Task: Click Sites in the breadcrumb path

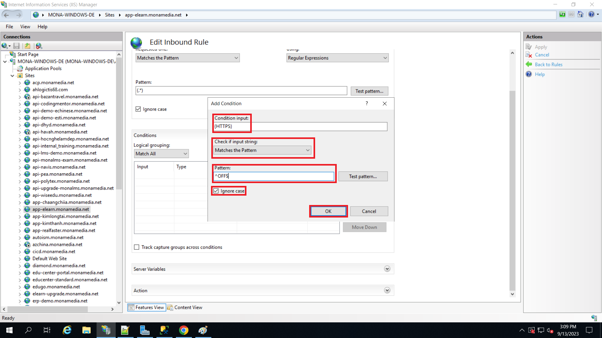Action: click(x=110, y=15)
